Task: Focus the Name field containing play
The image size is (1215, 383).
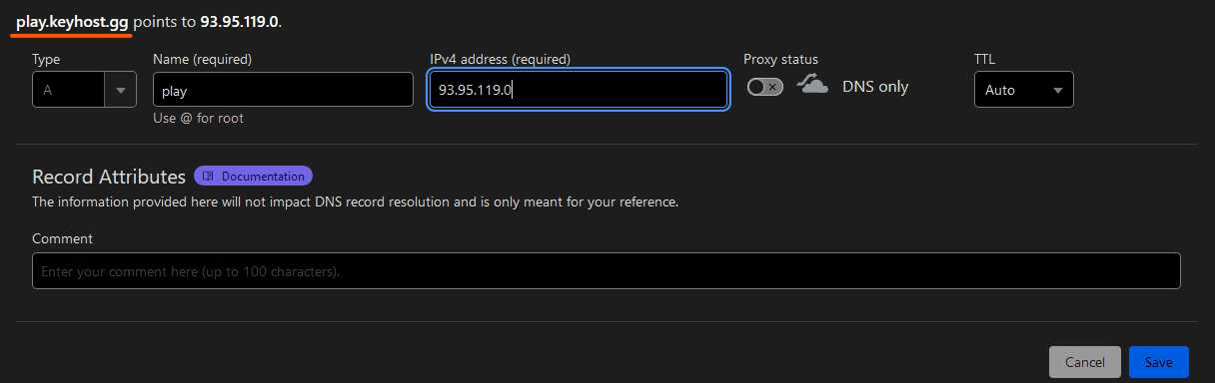Action: click(283, 90)
